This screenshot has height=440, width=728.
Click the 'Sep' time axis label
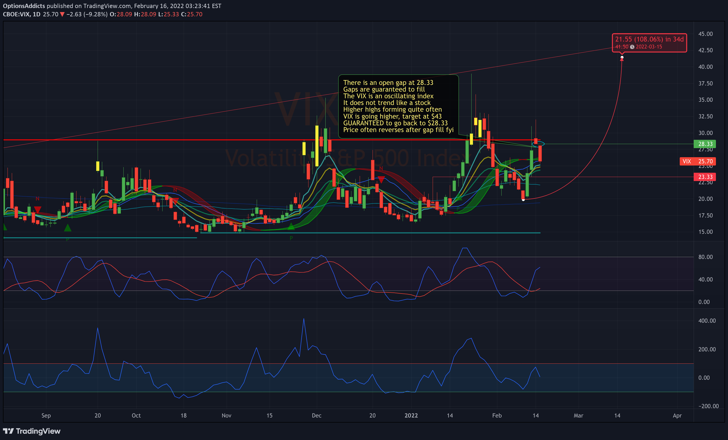pos(46,415)
